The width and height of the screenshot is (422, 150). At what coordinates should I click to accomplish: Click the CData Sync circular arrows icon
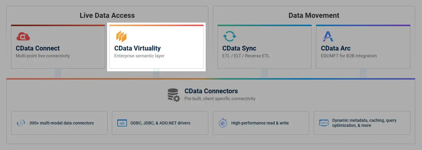pos(230,36)
